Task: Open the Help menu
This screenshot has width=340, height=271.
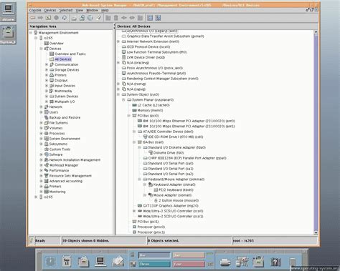Action: (x=105, y=10)
